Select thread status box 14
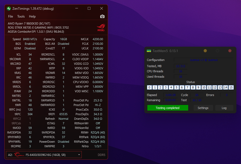The image size is (241, 164). 226,87
